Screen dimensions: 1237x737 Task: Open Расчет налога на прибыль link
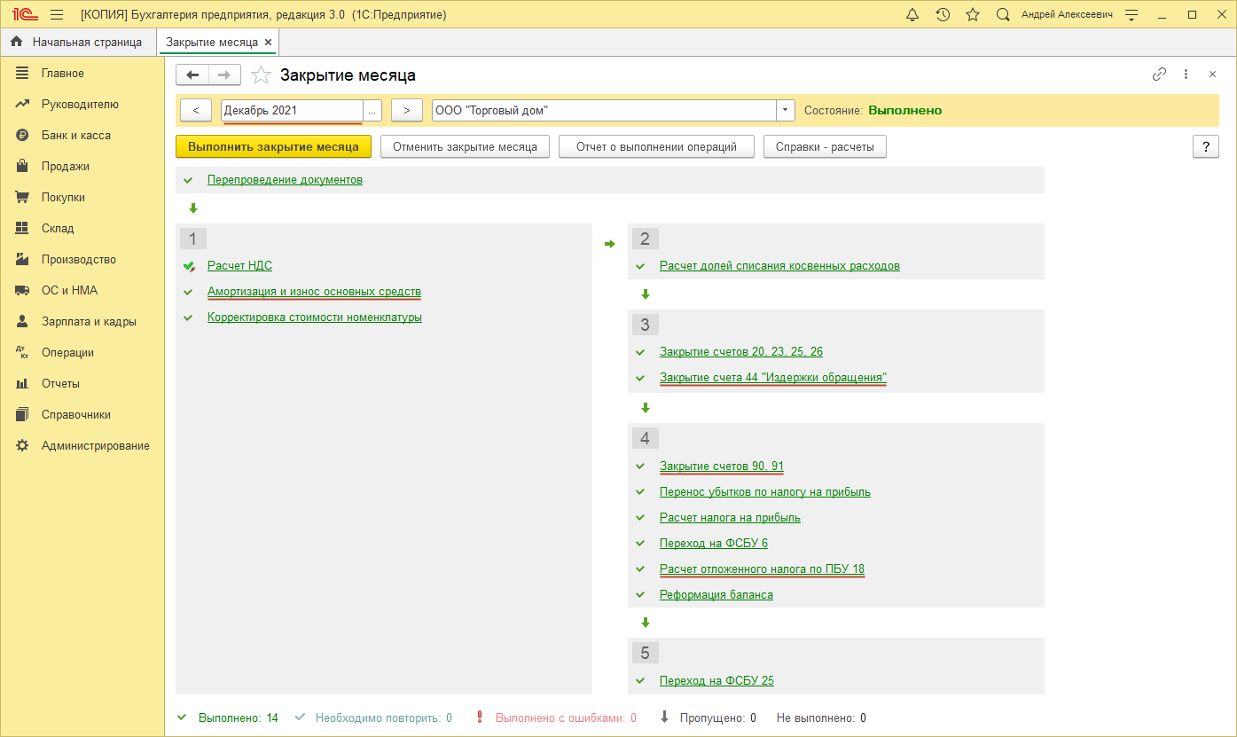coord(730,517)
